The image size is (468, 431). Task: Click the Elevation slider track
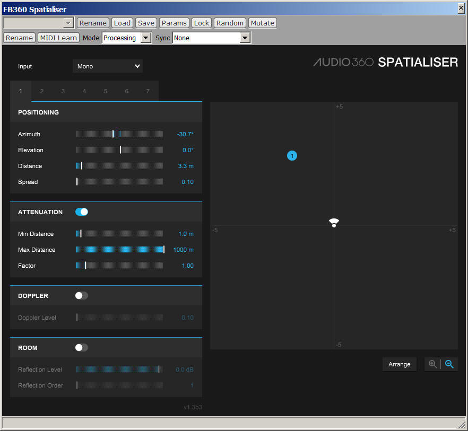(x=120, y=149)
